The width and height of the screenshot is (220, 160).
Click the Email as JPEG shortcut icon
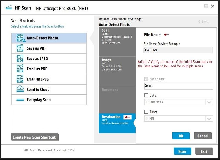(20, 79)
